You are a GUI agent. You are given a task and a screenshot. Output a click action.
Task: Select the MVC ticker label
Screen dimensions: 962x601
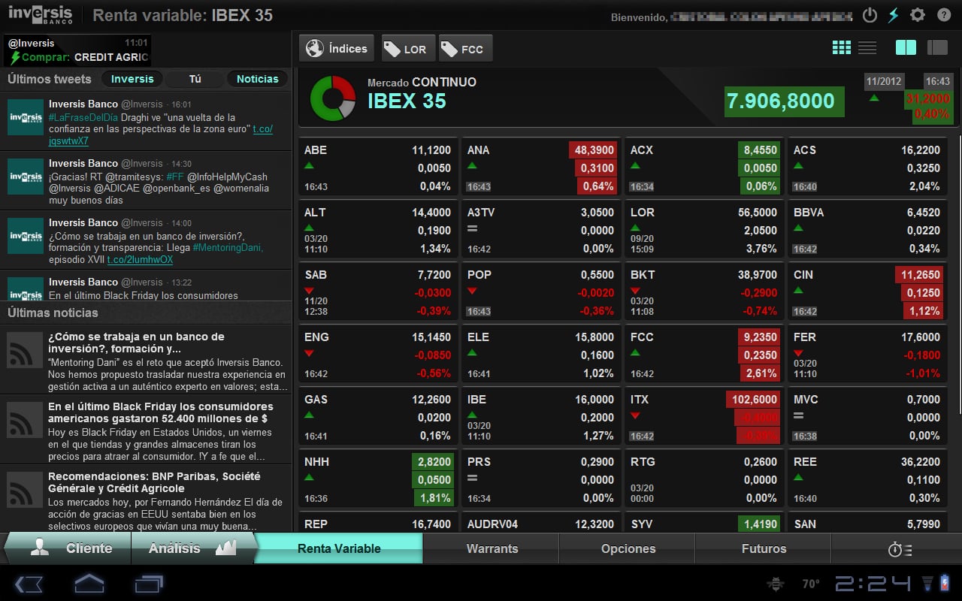click(806, 400)
